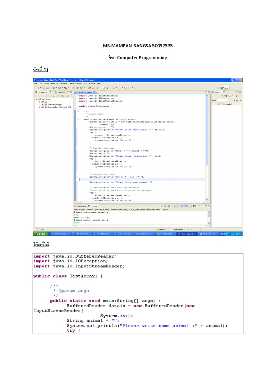The width and height of the screenshot is (276, 368).
Task: Minimize the Task List view panel
Action: coord(236,92)
